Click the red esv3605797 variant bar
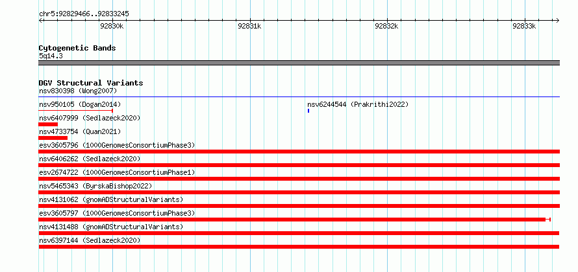Viewport: 578px width, 272px height. 295,220
